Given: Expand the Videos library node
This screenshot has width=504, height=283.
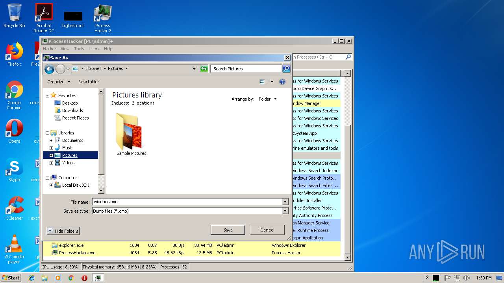Looking at the screenshot, I should point(51,163).
